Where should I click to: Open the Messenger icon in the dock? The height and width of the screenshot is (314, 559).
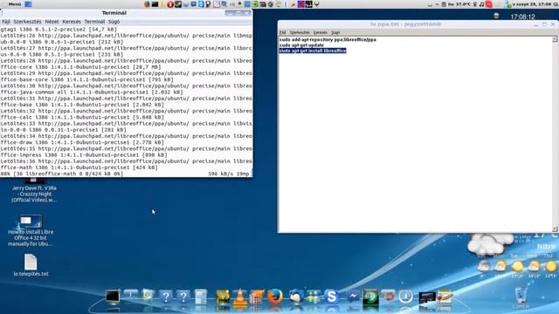tap(353, 297)
